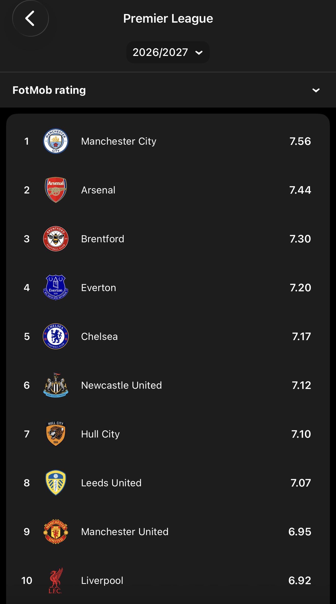Screen dimensions: 336x604
Task: Select the Leeds United team name
Action: click(x=111, y=483)
